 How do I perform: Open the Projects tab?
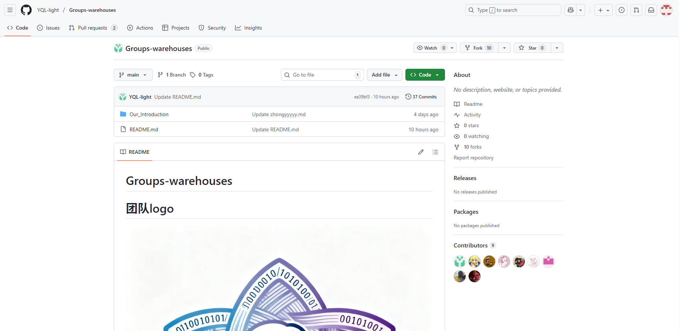(176, 28)
